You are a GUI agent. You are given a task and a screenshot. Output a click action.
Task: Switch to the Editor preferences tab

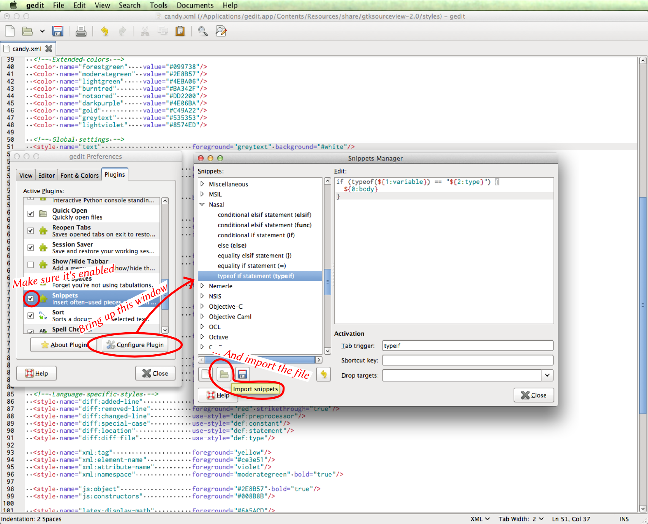(x=46, y=175)
